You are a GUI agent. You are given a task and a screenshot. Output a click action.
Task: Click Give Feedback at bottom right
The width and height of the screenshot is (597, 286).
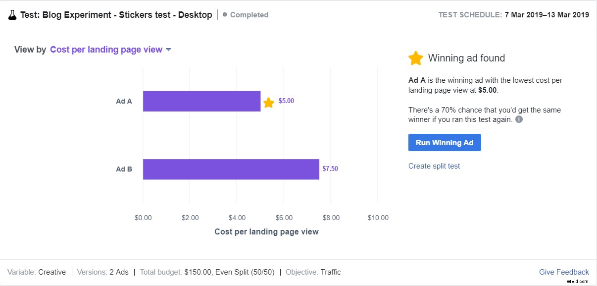pos(563,272)
